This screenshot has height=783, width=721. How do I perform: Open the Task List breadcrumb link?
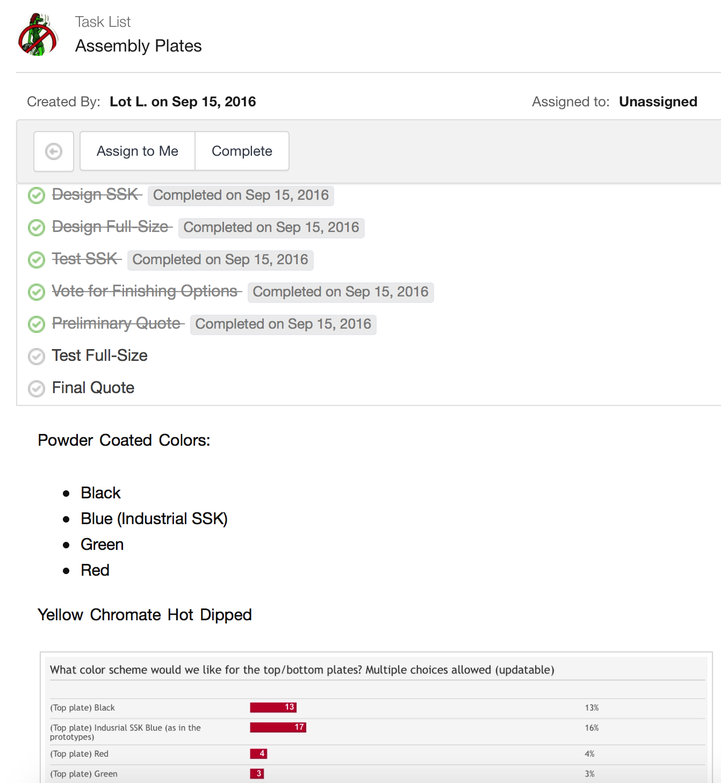103,22
